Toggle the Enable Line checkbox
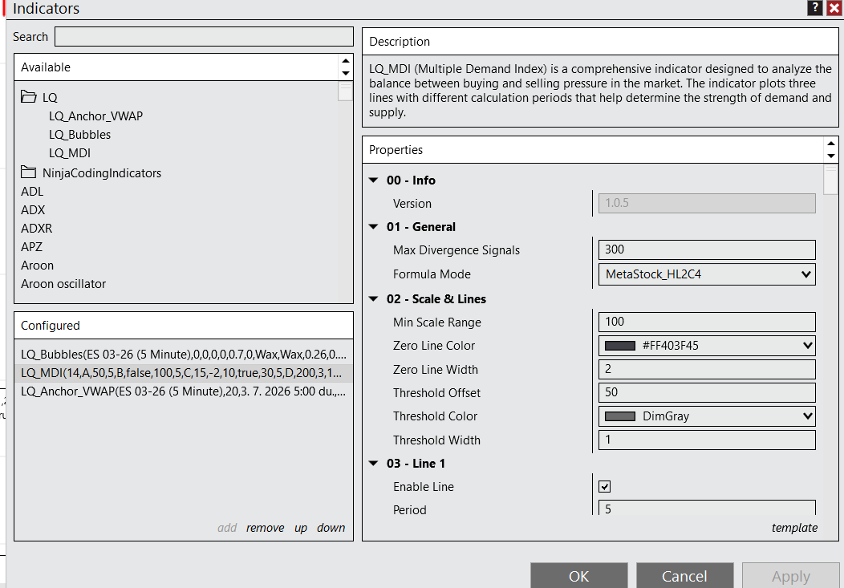This screenshot has height=588, width=844. 605,487
